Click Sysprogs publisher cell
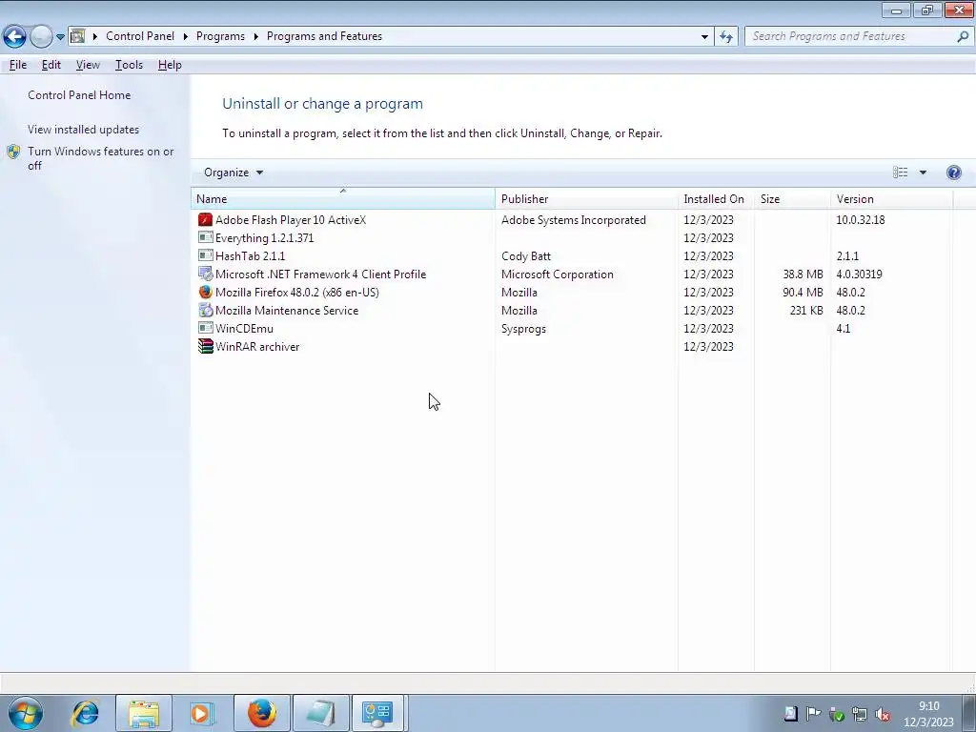Viewport: 976px width, 732px height. (523, 328)
